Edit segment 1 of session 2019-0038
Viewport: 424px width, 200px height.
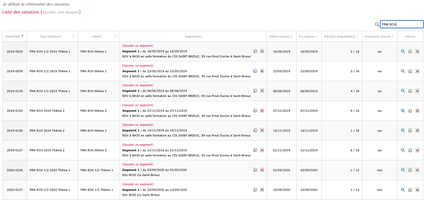tap(255, 71)
